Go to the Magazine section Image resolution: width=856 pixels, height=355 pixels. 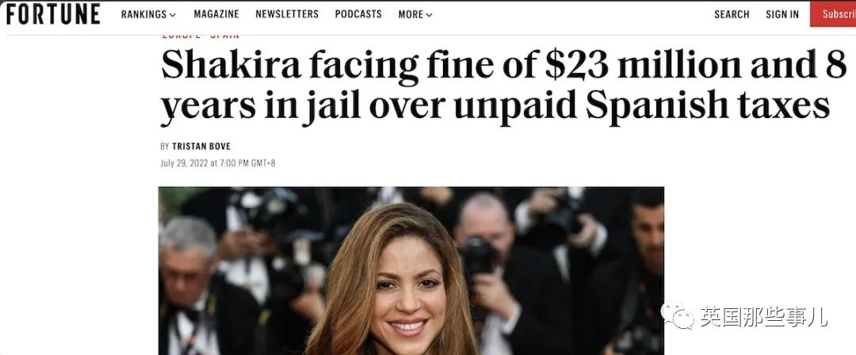point(216,15)
